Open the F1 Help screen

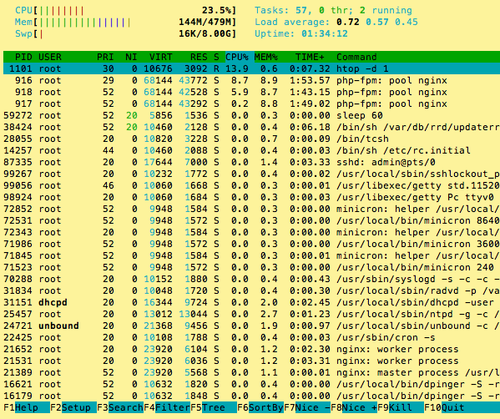pos(26,407)
